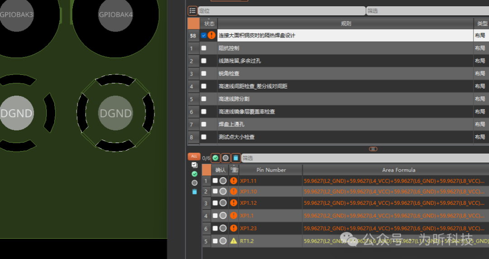Check the box for 线路残留,多余过孔 rule

pyautogui.click(x=204, y=60)
